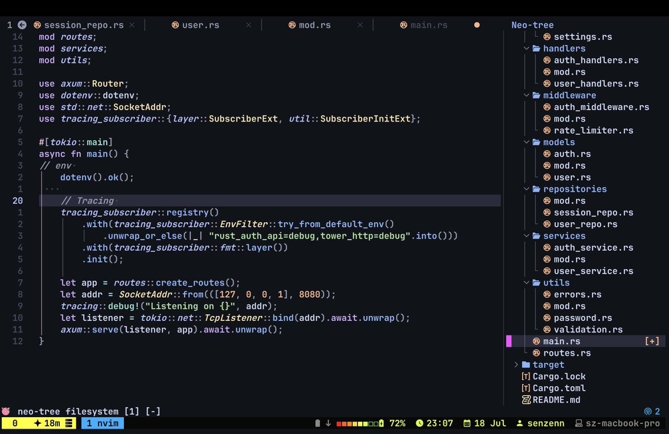669x434 pixels.
Task: Click Rust icon on user.rs tab
Action: [175, 25]
